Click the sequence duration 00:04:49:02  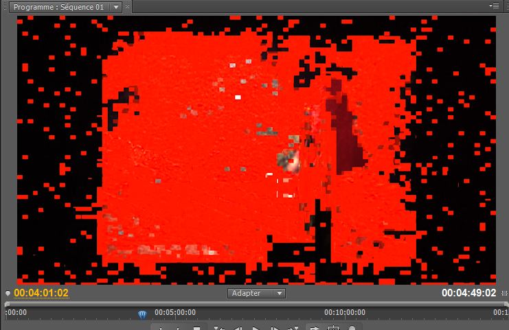[468, 293]
